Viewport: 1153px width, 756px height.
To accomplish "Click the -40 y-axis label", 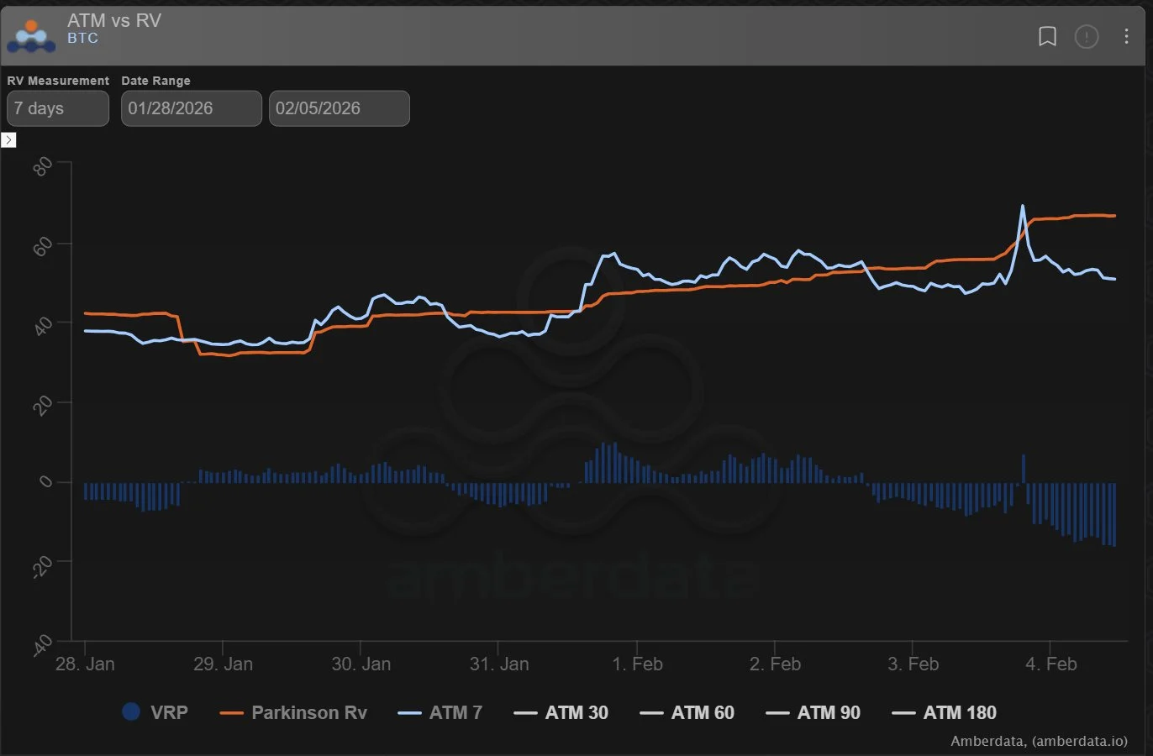I will [42, 645].
